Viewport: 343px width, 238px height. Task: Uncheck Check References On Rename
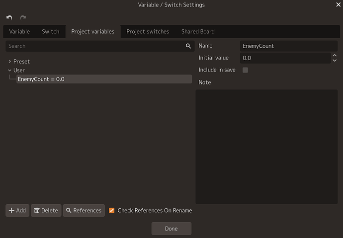[x=111, y=211]
